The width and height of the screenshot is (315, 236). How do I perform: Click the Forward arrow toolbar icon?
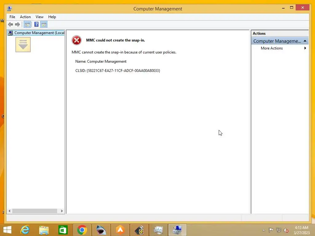(18, 25)
